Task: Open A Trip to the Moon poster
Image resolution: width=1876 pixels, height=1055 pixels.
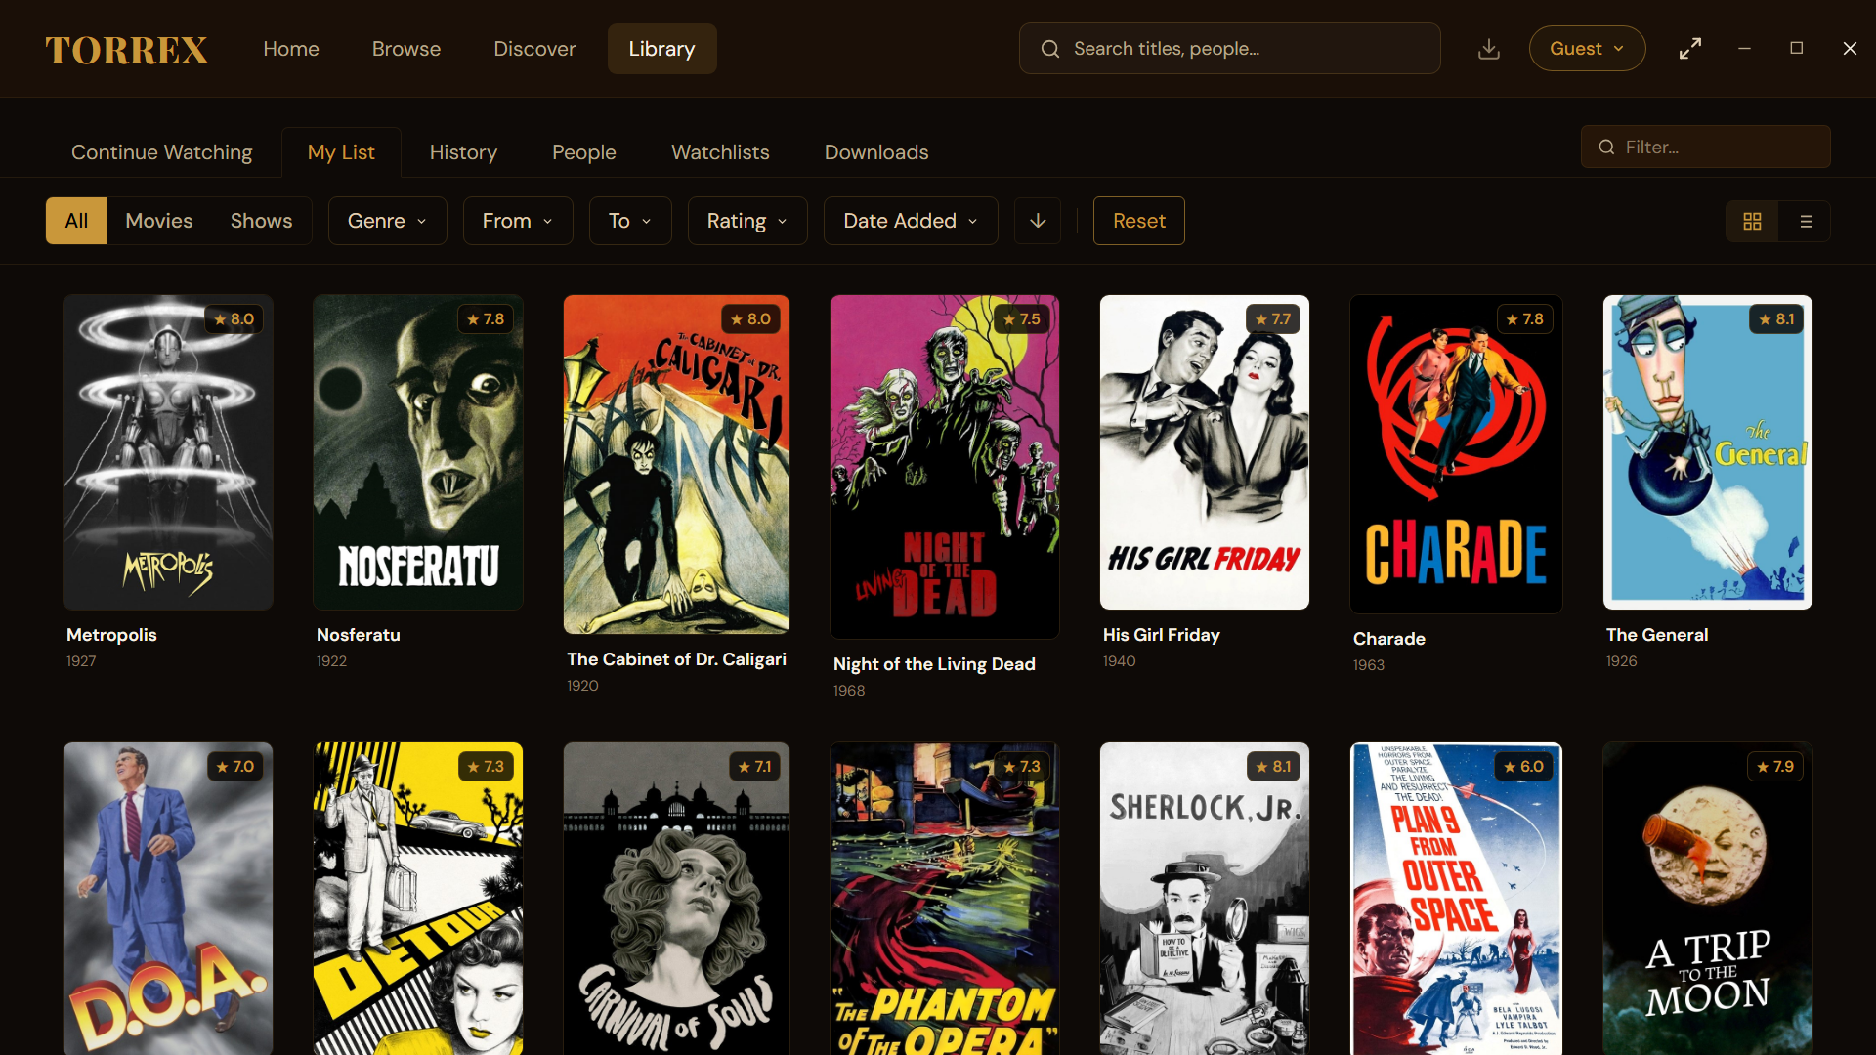Action: (x=1708, y=899)
